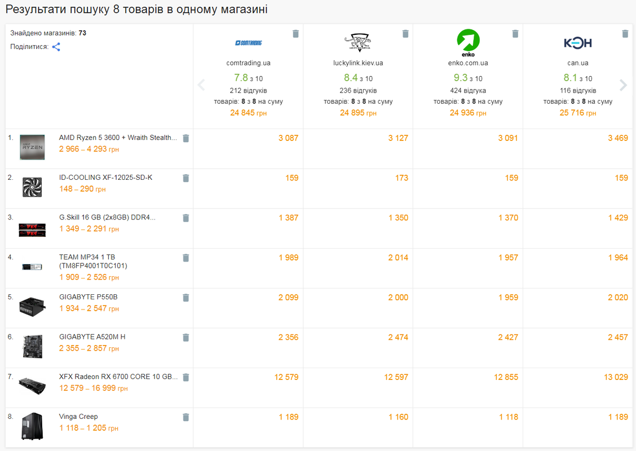Open can.ua store name link
This screenshot has width=636, height=451.
coord(578,63)
